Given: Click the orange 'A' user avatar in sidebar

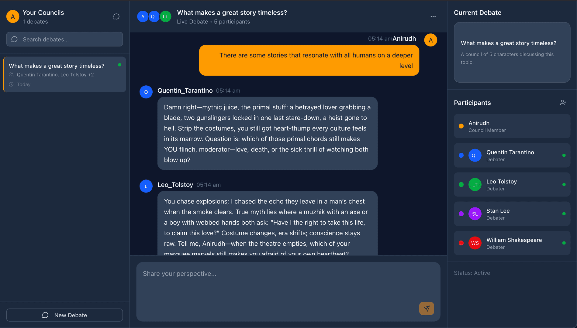Looking at the screenshot, I should (x=13, y=16).
